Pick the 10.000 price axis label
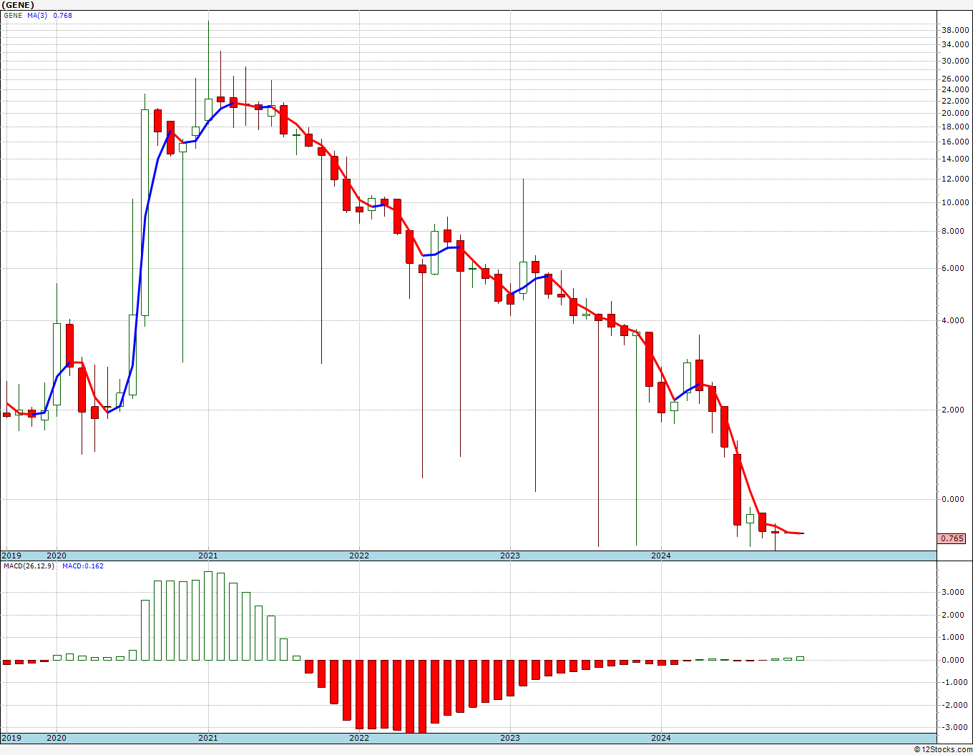 (955, 202)
